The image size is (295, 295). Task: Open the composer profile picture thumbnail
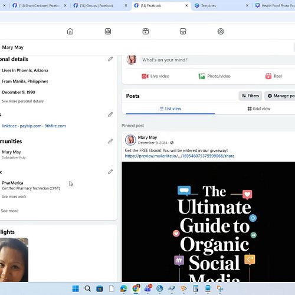tap(132, 60)
